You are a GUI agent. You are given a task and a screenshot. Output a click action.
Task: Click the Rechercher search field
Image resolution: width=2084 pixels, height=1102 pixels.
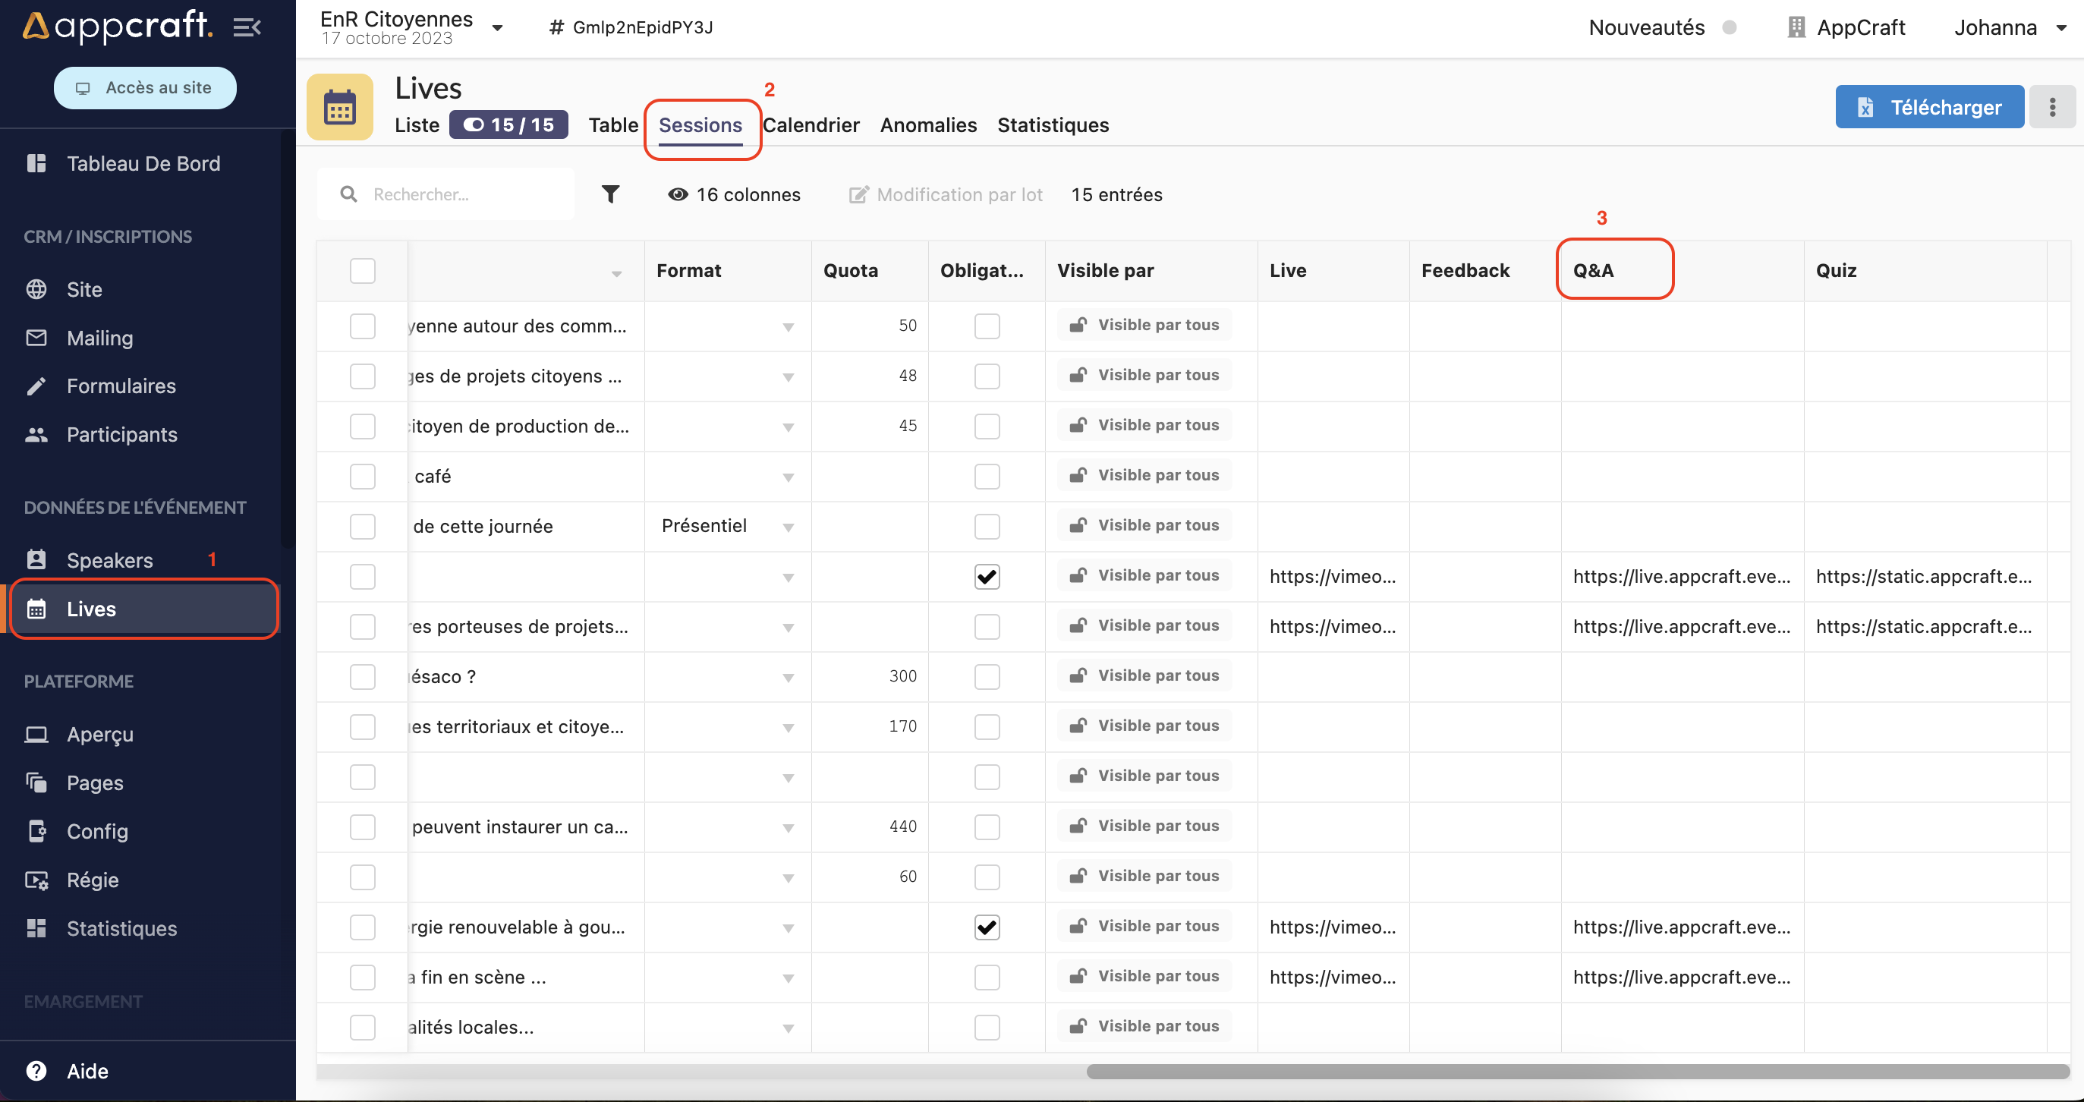point(461,194)
